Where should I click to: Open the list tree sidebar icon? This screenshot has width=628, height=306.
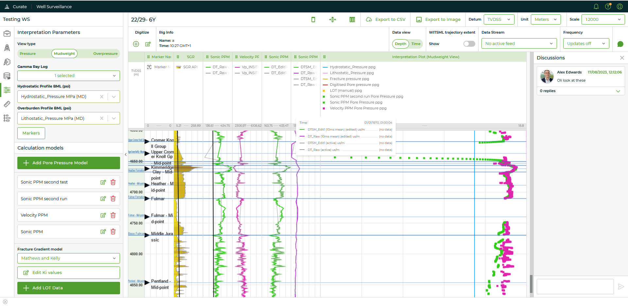point(7,118)
